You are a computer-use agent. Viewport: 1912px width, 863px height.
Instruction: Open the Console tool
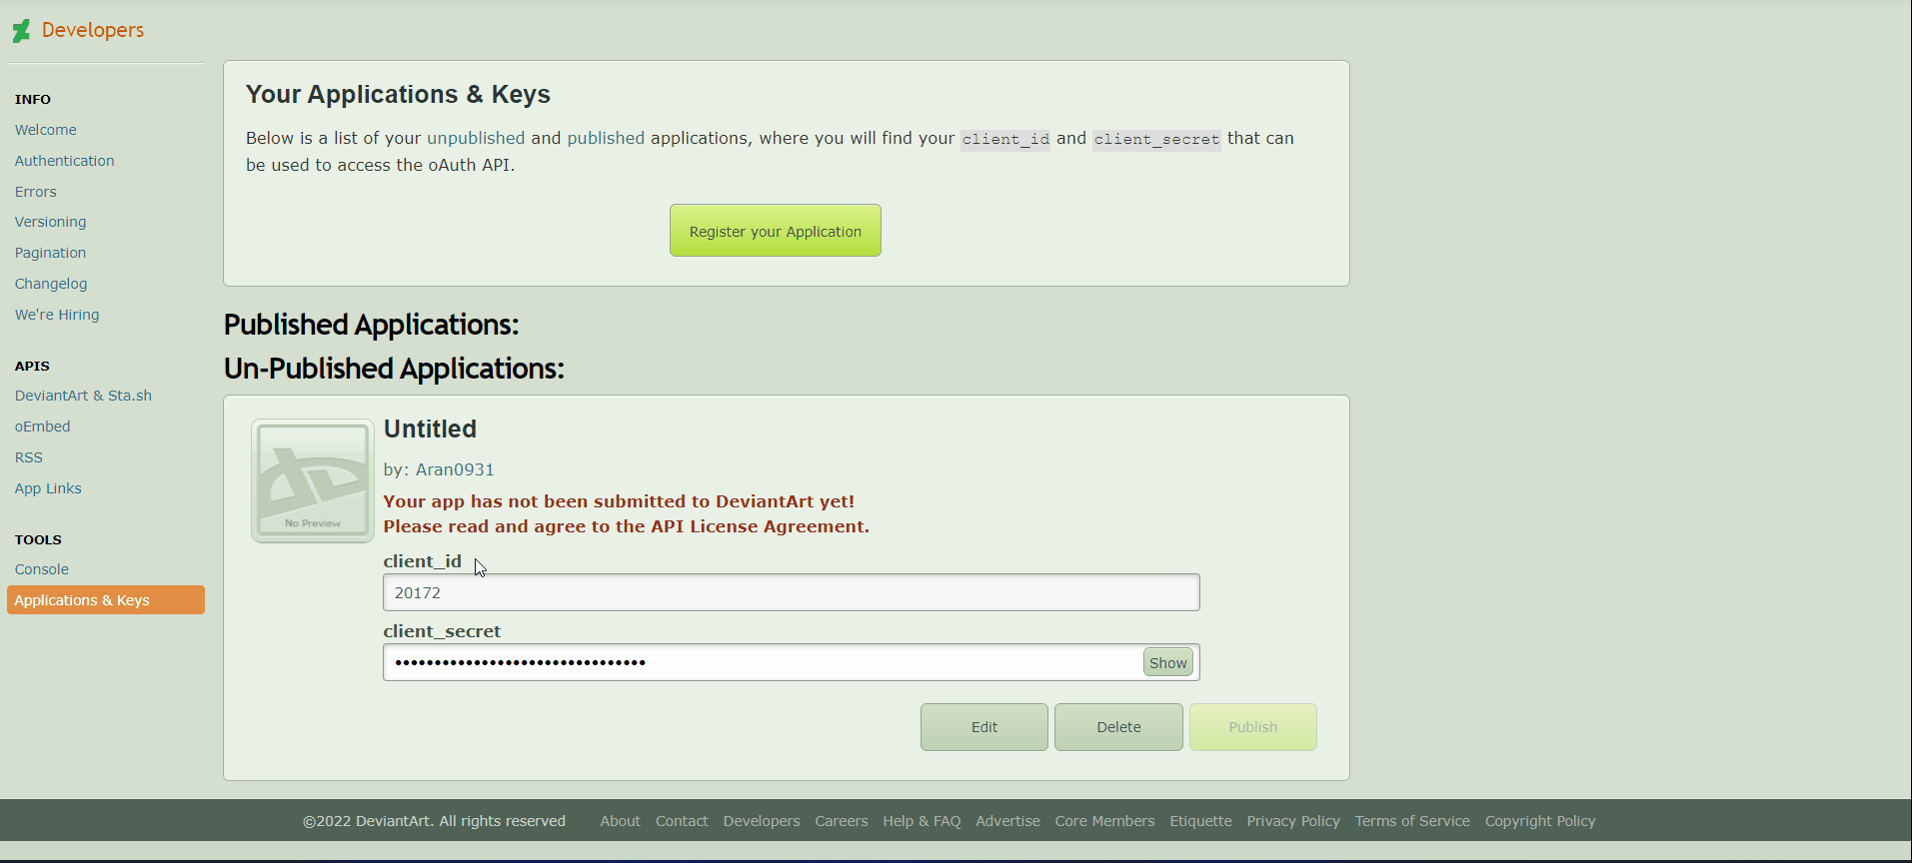(x=42, y=569)
